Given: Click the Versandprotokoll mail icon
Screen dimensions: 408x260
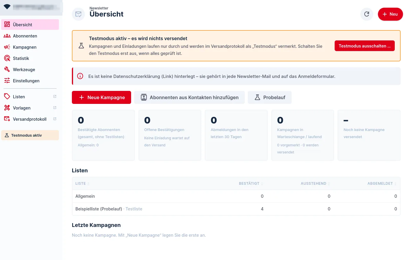Looking at the screenshot, I should [x=7, y=119].
